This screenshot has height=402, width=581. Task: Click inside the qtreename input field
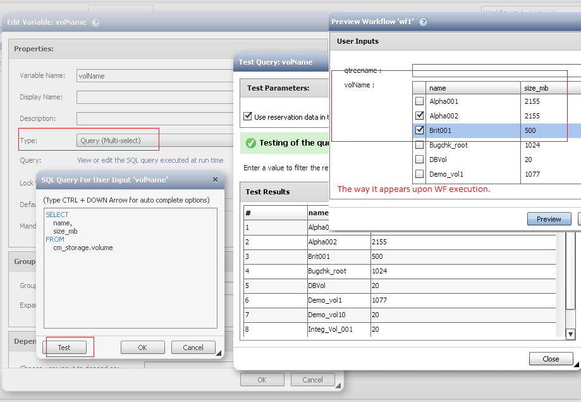[496, 70]
